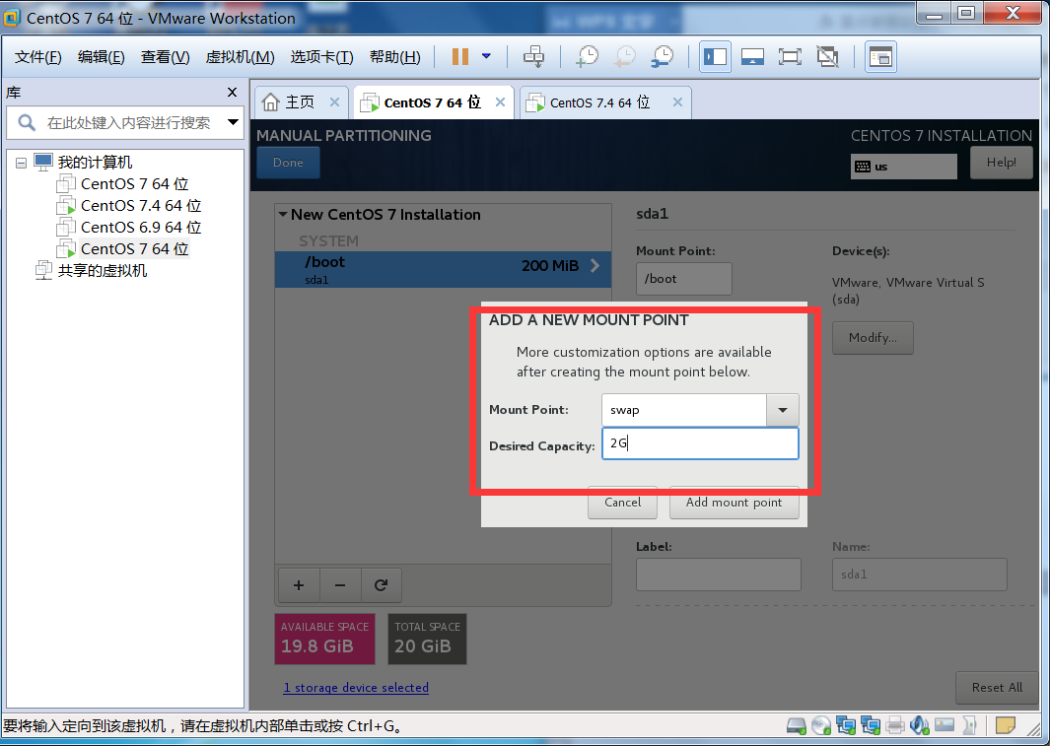Cancel the Add a New Mount Point dialog

click(623, 503)
